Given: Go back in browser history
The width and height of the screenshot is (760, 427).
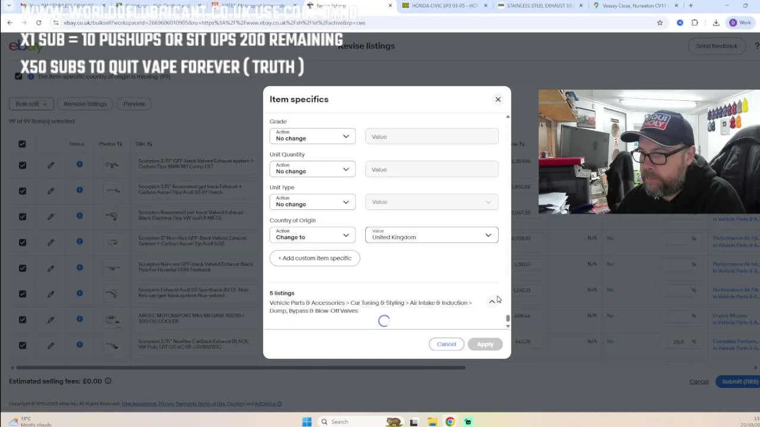Looking at the screenshot, I should point(9,23).
